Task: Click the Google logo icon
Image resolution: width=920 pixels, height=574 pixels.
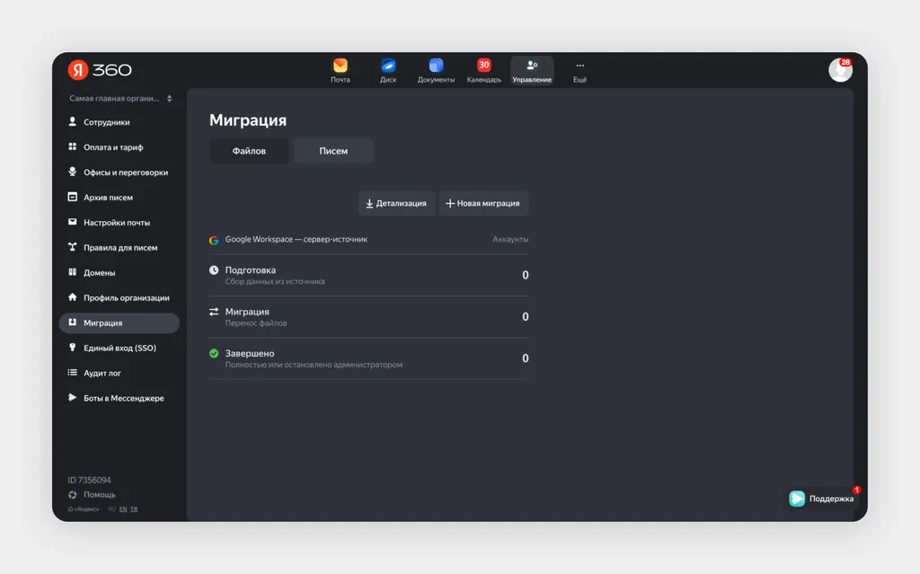Action: tap(214, 240)
